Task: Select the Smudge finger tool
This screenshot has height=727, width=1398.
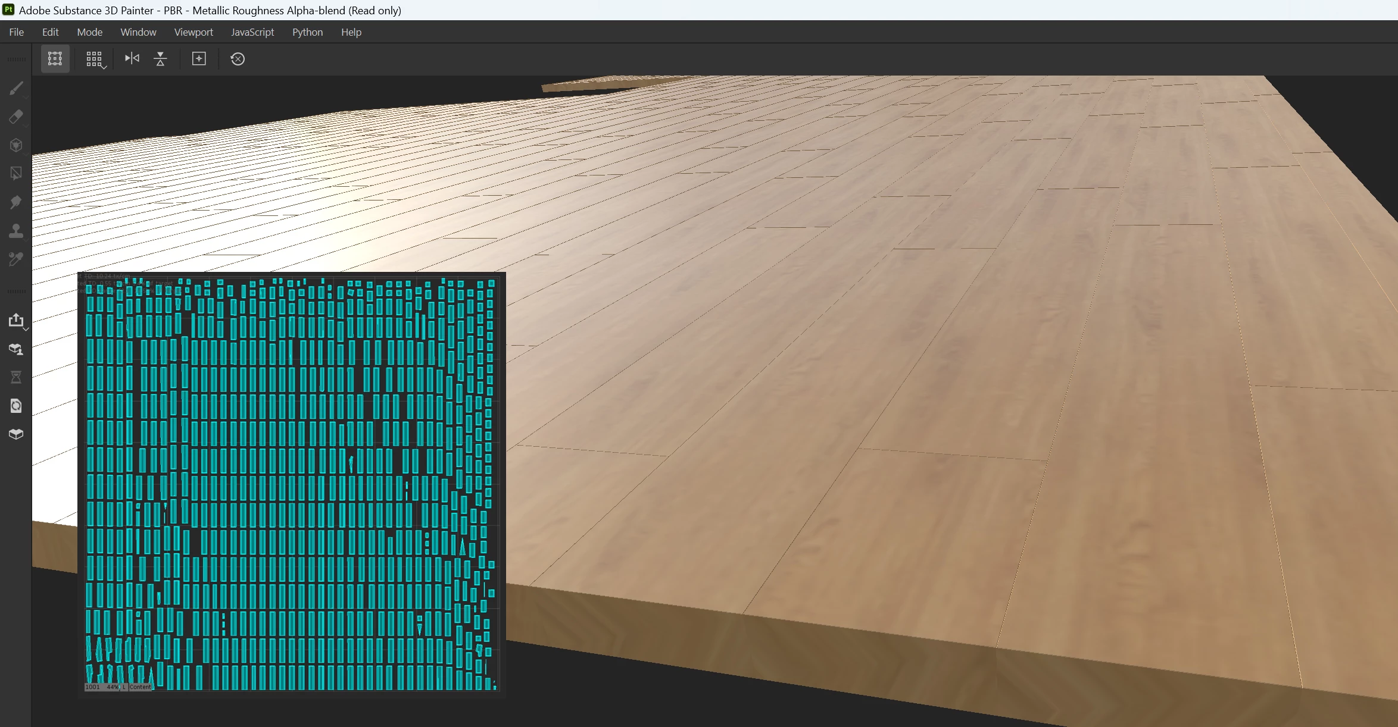Action: (x=16, y=202)
